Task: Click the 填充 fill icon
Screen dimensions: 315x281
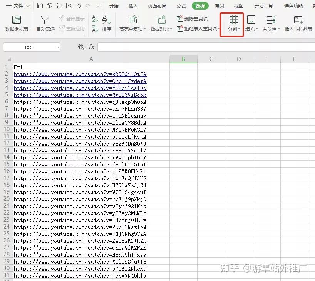Action: (x=251, y=20)
